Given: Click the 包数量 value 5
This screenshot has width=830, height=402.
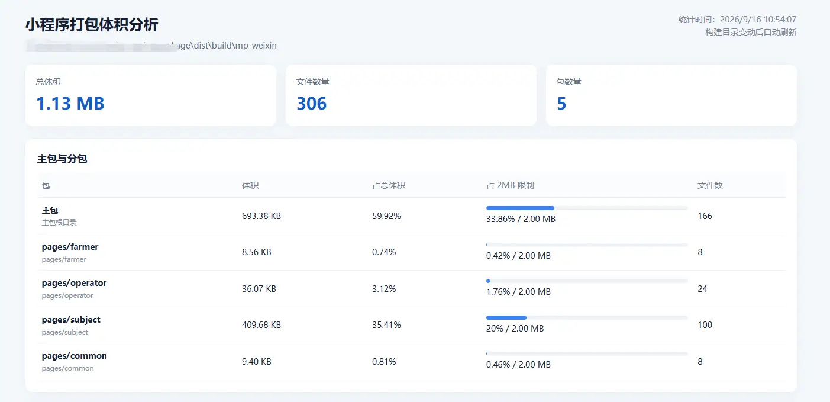Looking at the screenshot, I should [x=561, y=104].
